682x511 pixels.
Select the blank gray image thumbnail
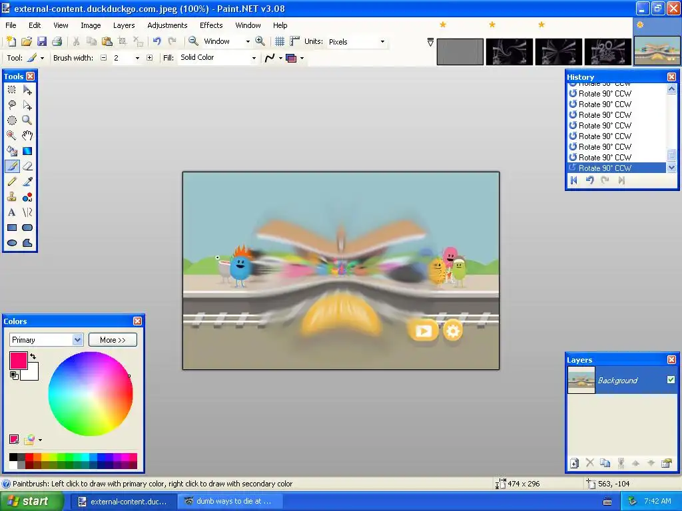point(460,51)
